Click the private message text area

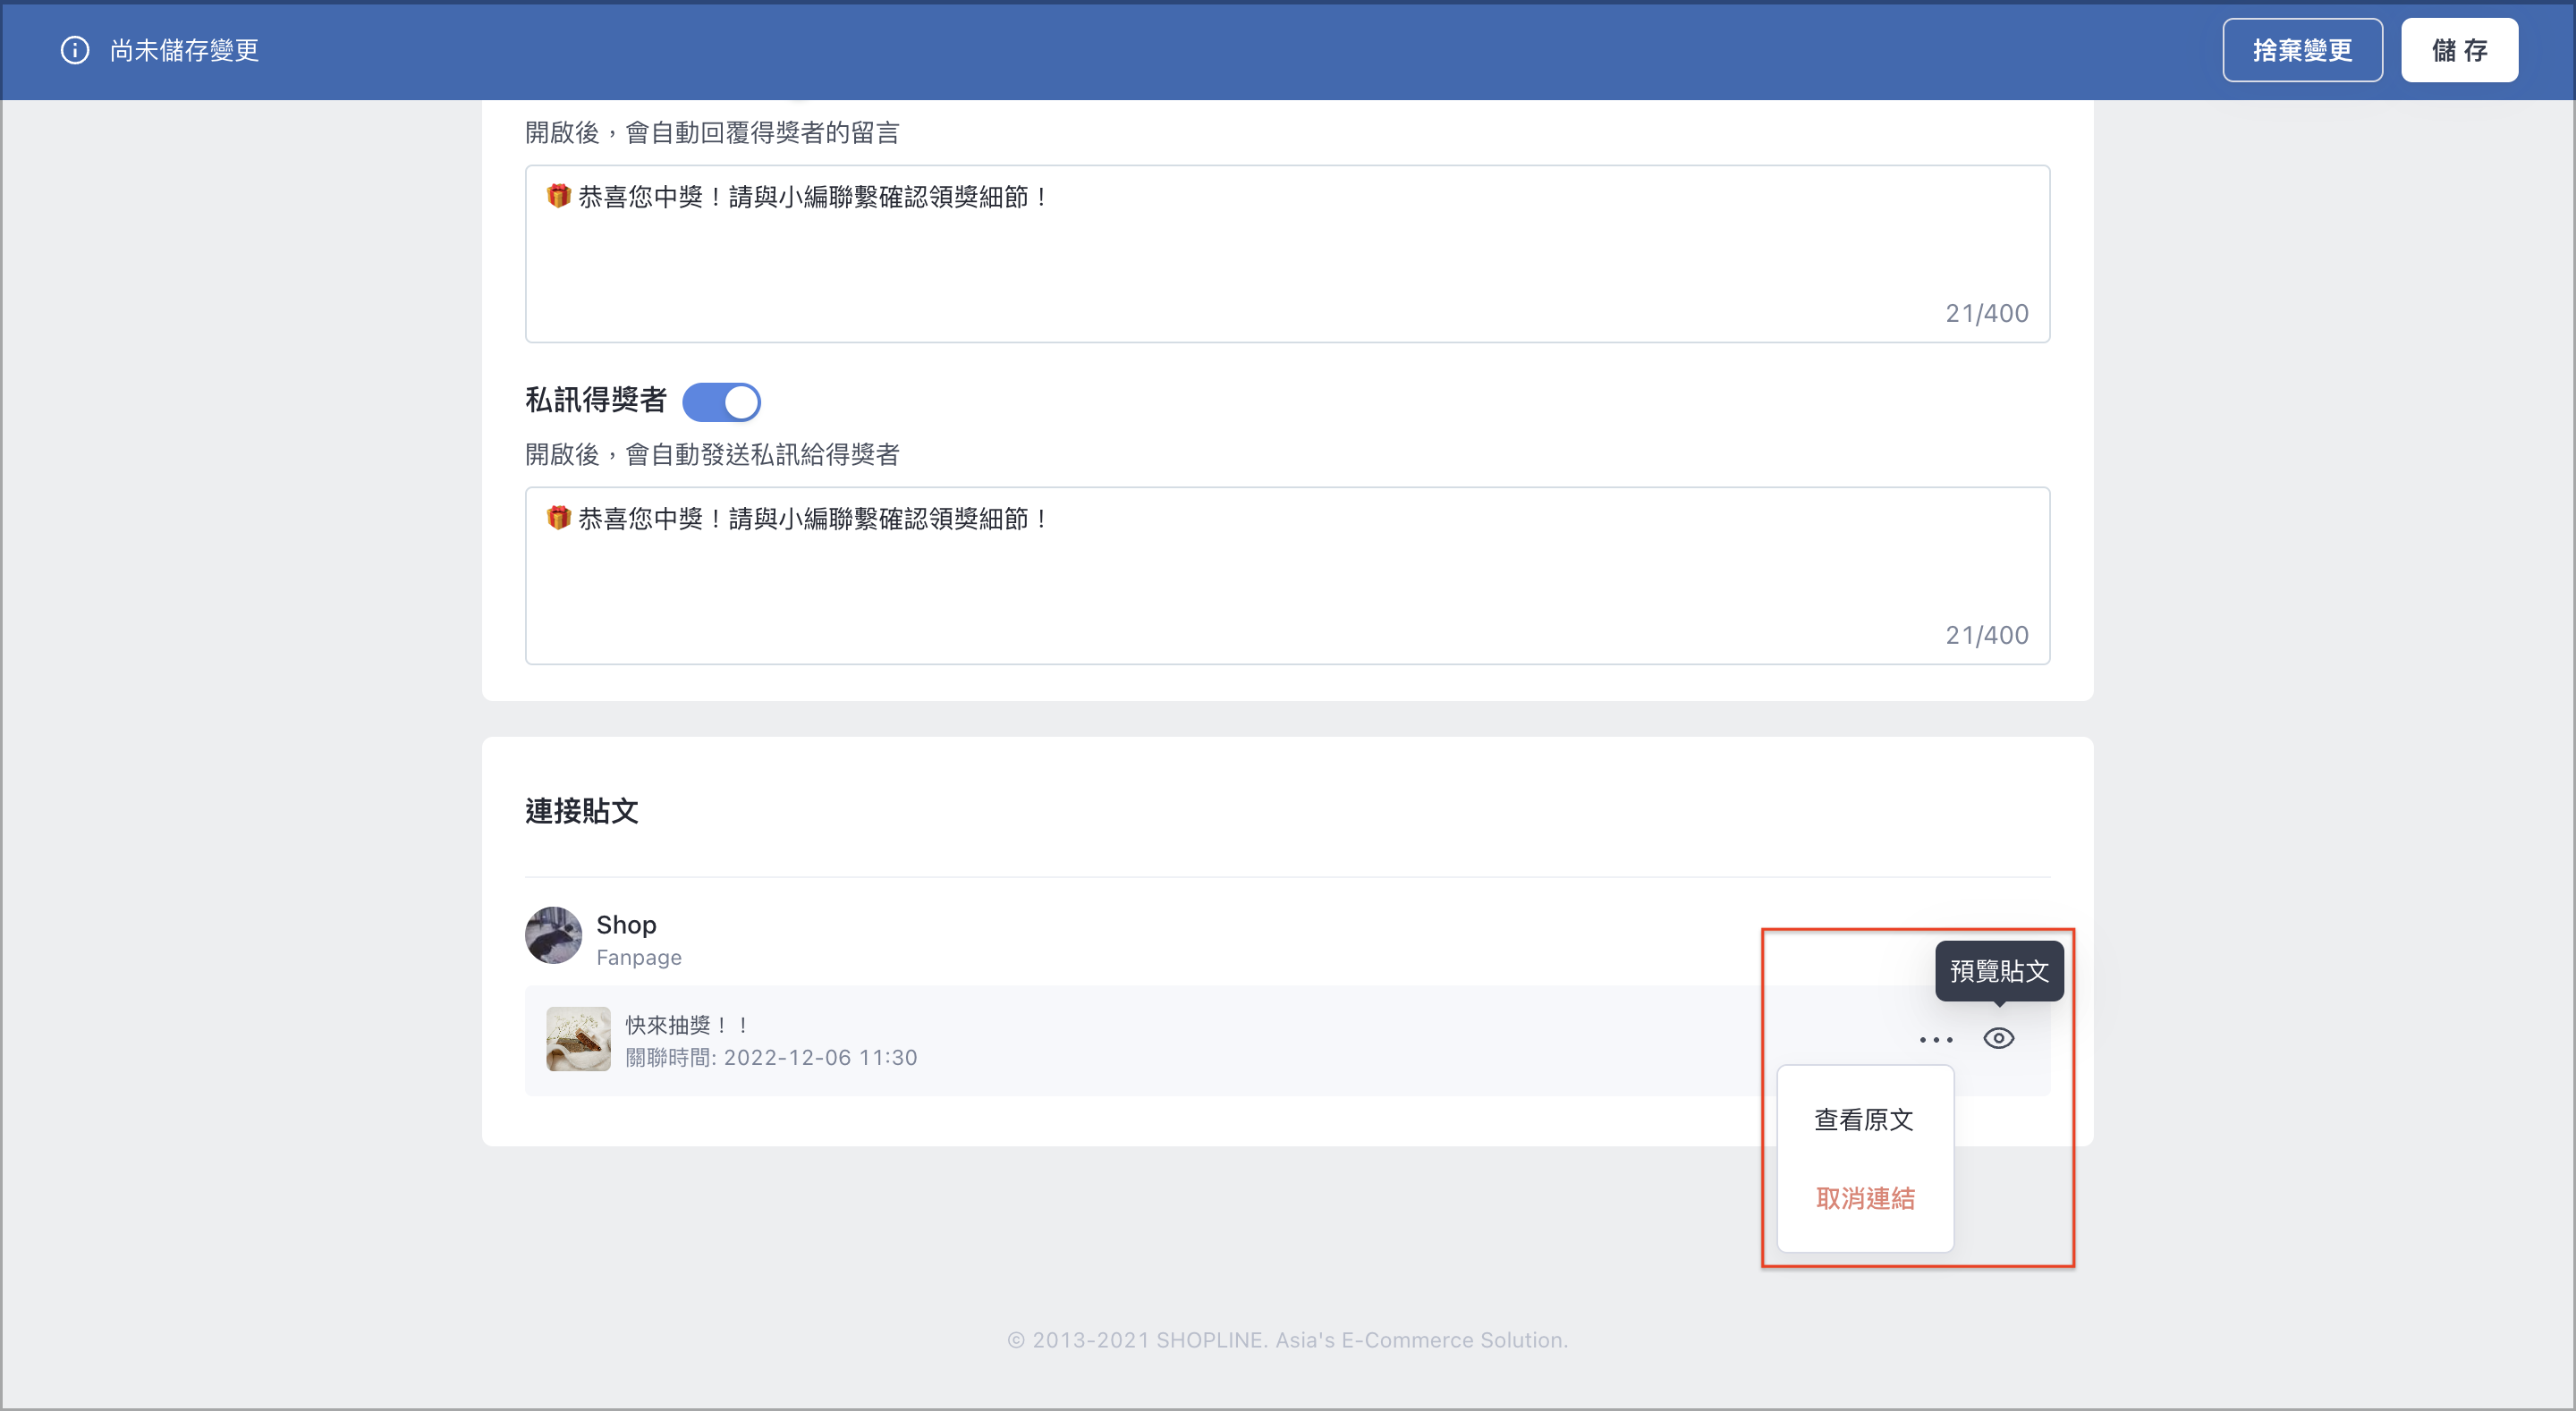click(x=1287, y=576)
